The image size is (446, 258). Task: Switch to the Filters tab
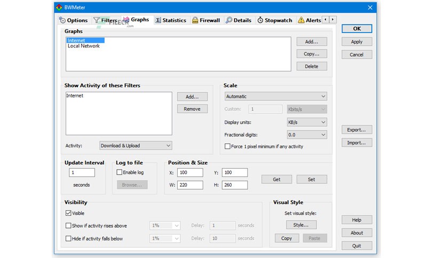point(106,20)
